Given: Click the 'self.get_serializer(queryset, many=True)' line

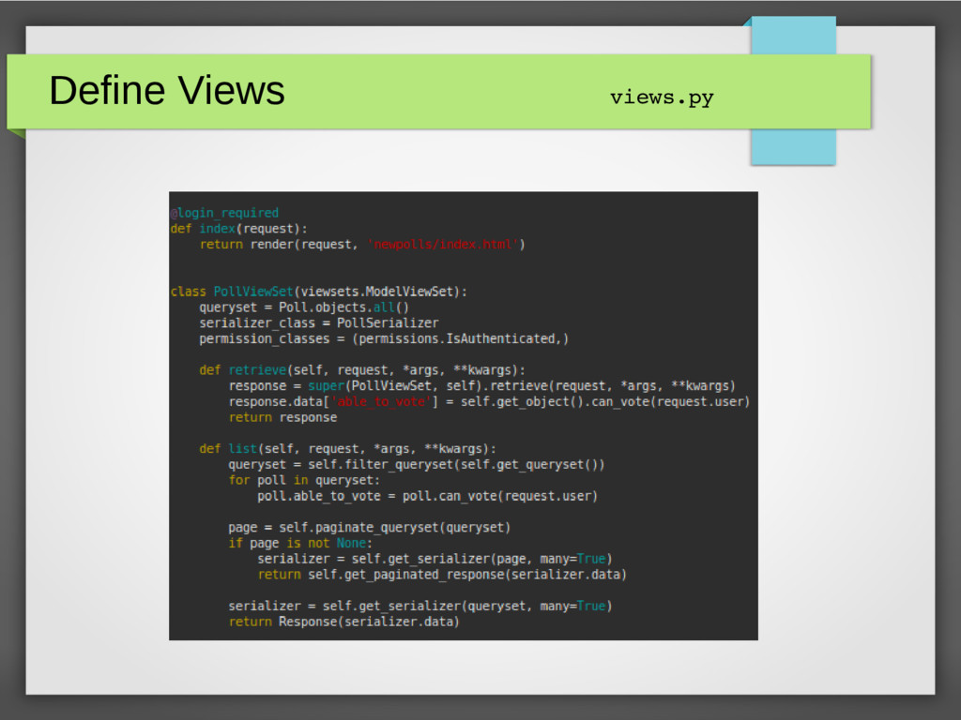Looking at the screenshot, I should point(420,607).
